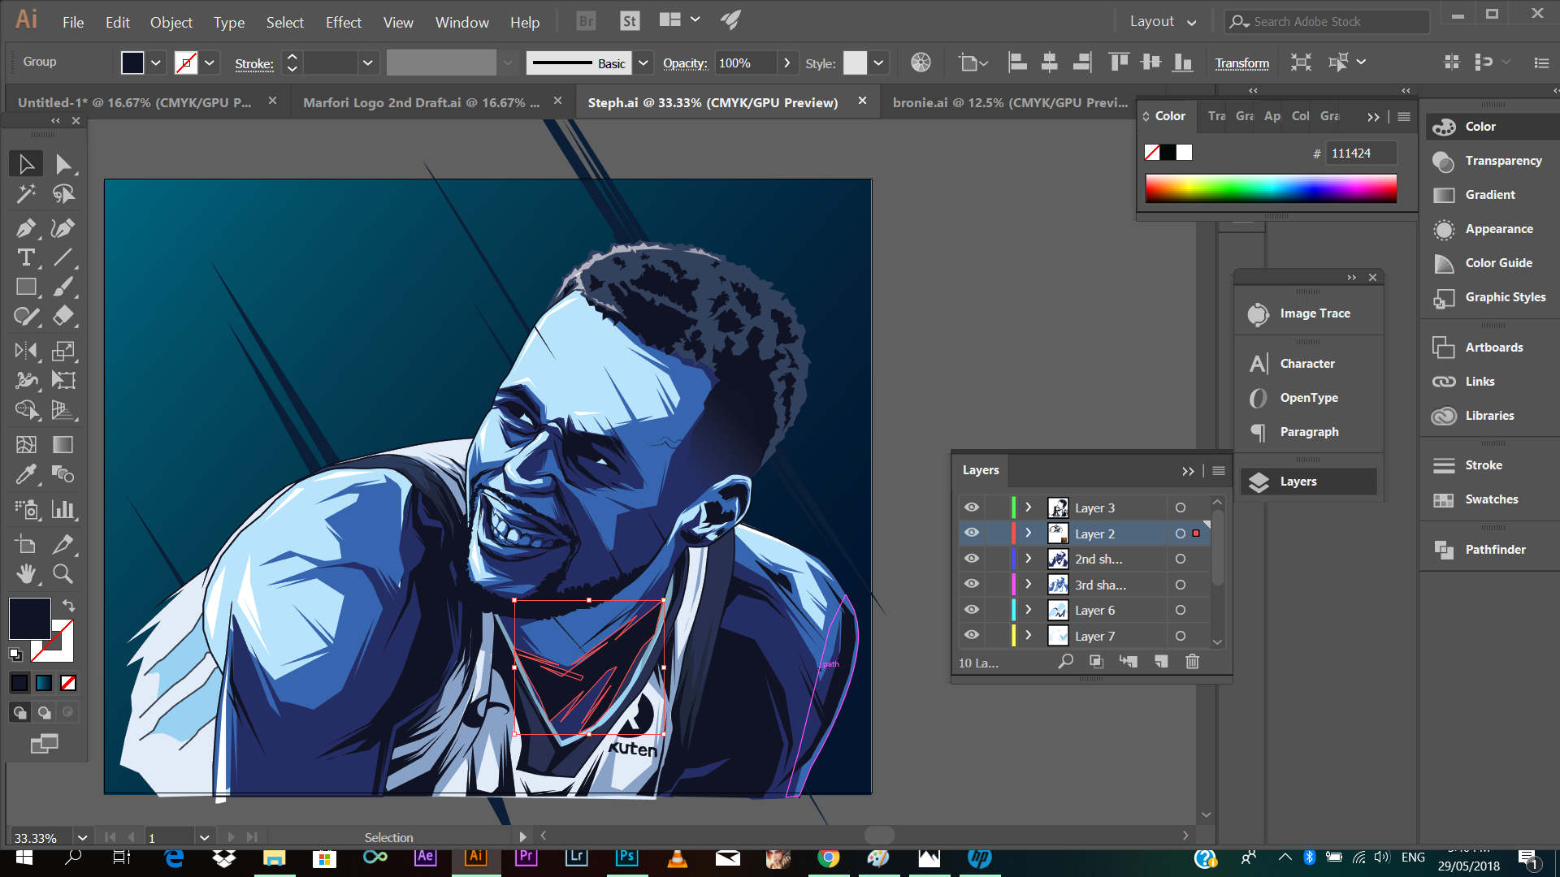Select the Line Segment tool
Image resolution: width=1560 pixels, height=877 pixels.
pyautogui.click(x=63, y=257)
